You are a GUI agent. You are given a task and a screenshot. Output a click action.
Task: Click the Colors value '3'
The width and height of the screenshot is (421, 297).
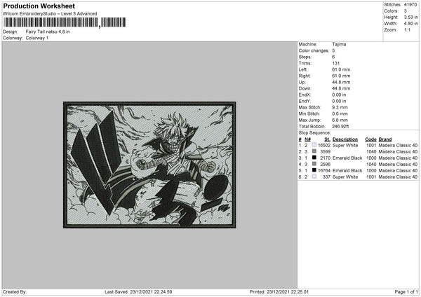pyautogui.click(x=406, y=11)
